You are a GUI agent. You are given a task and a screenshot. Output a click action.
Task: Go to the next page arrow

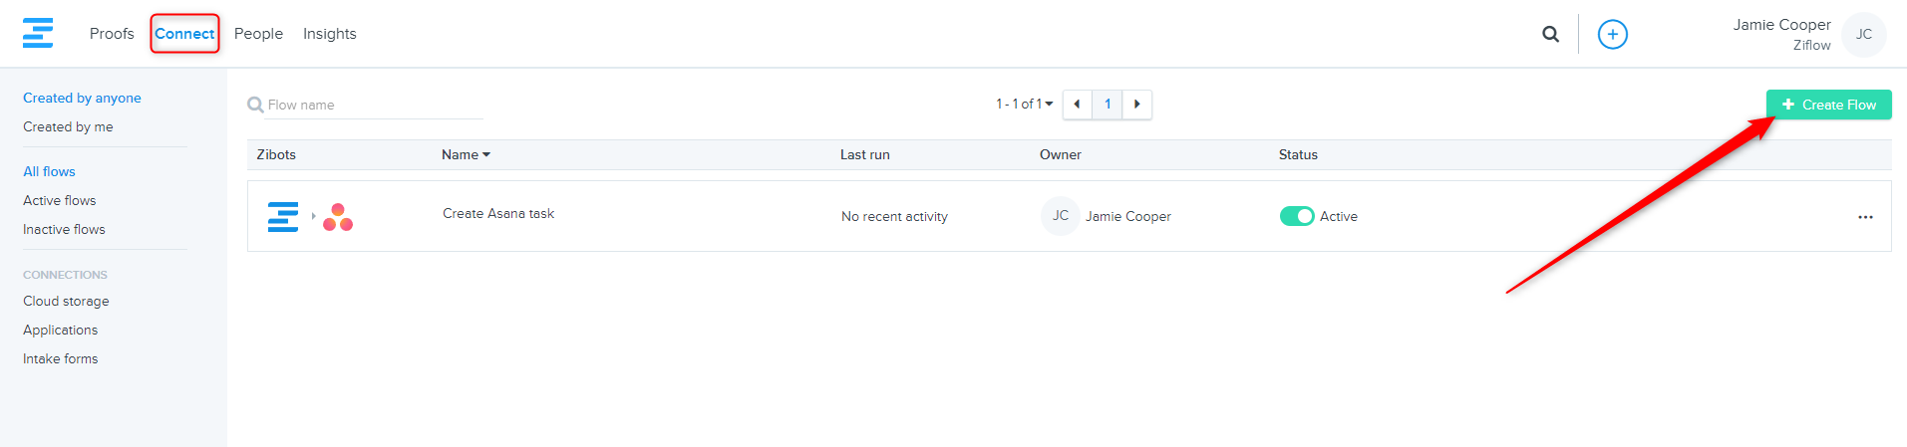[x=1136, y=105]
